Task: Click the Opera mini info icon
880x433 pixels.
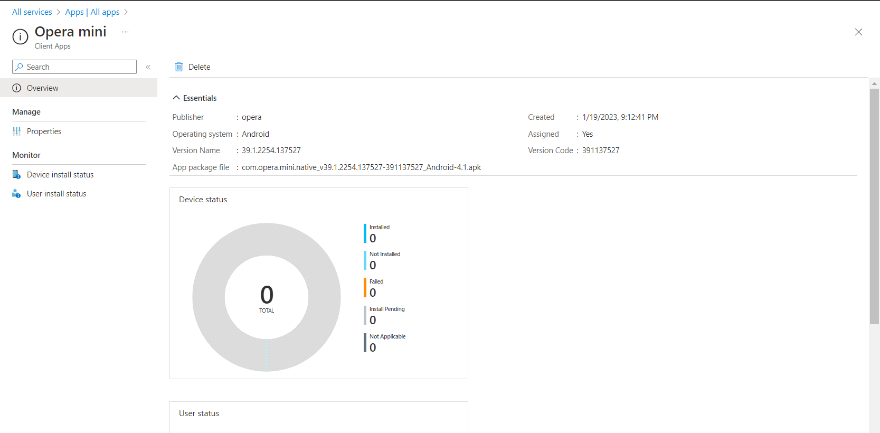Action: 20,37
